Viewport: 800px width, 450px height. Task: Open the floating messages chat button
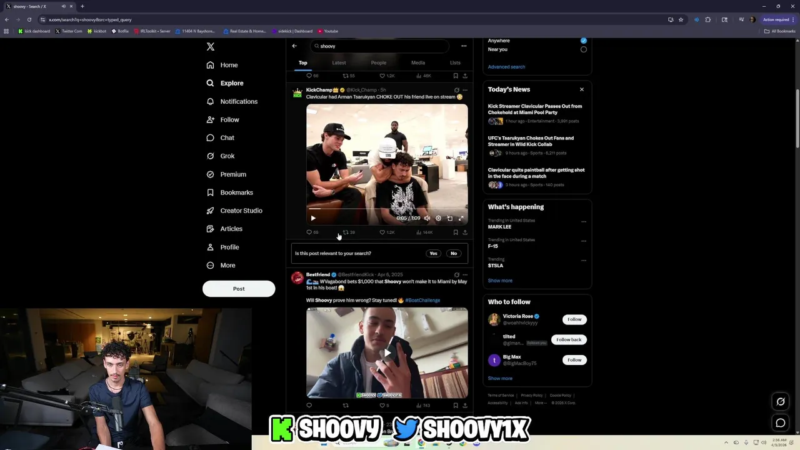781,423
